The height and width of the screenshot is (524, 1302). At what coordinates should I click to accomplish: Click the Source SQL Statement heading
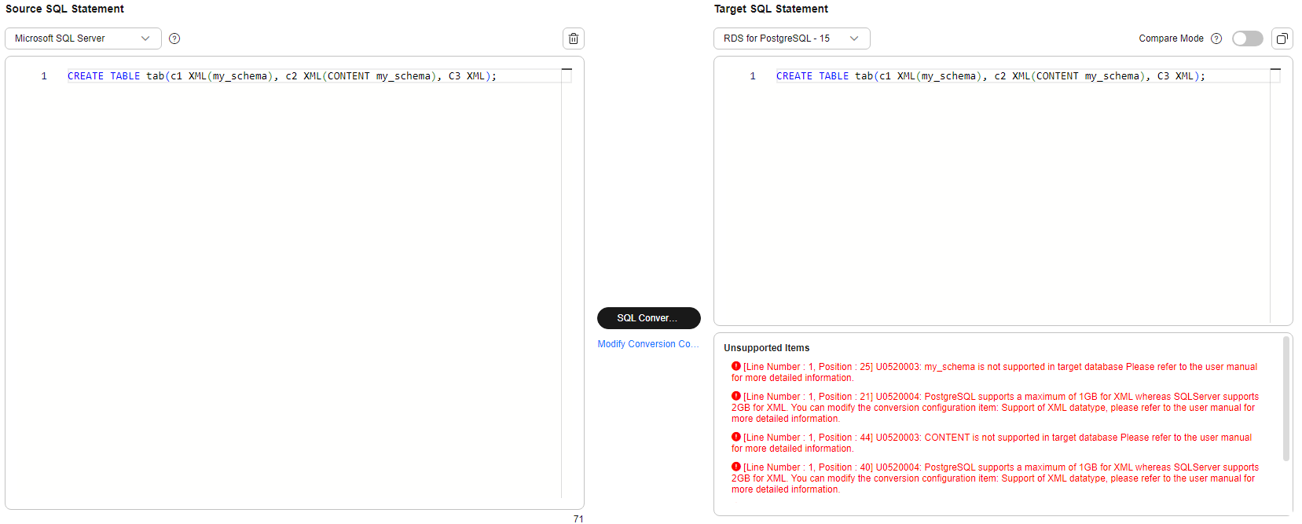coord(64,9)
